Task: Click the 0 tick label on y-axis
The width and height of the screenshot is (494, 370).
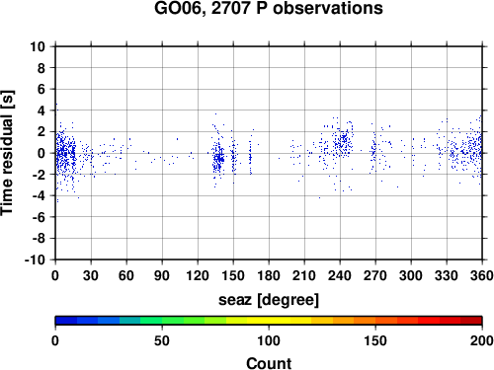Action: tap(41, 153)
